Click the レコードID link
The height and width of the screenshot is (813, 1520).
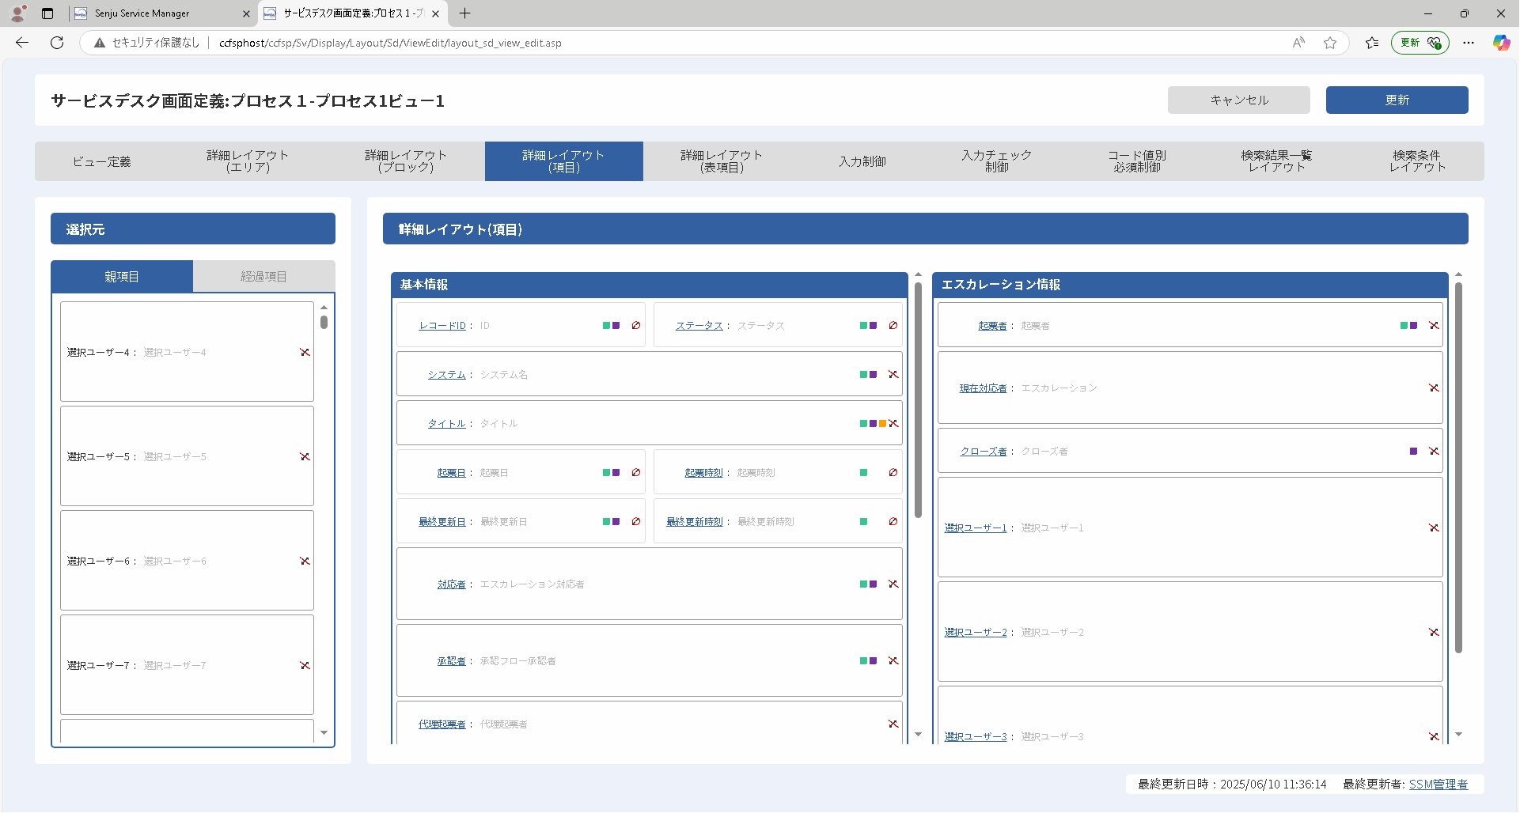[x=442, y=326]
